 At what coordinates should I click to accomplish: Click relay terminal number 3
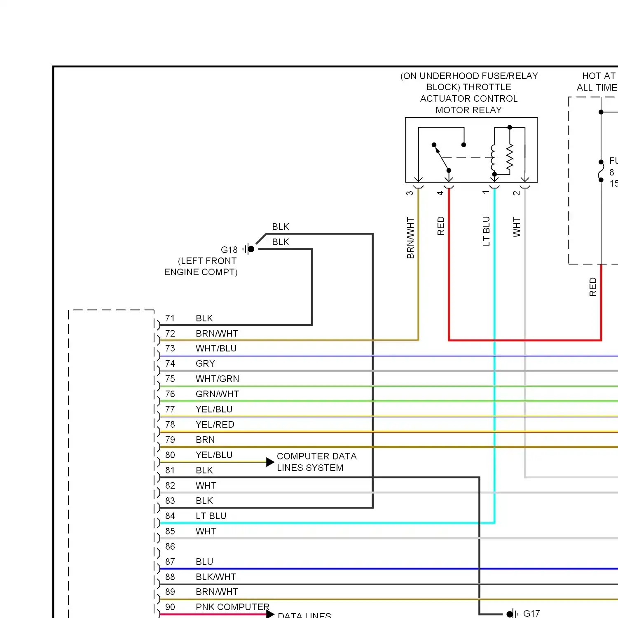coord(410,193)
